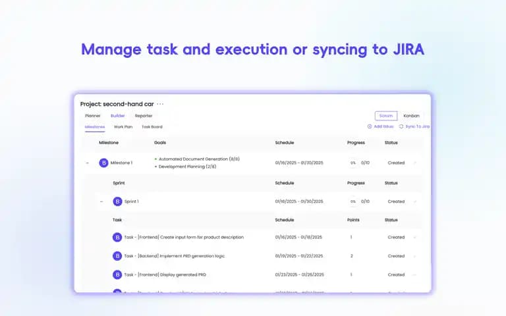Switch to Kanban view
This screenshot has height=316, width=506.
[411, 116]
